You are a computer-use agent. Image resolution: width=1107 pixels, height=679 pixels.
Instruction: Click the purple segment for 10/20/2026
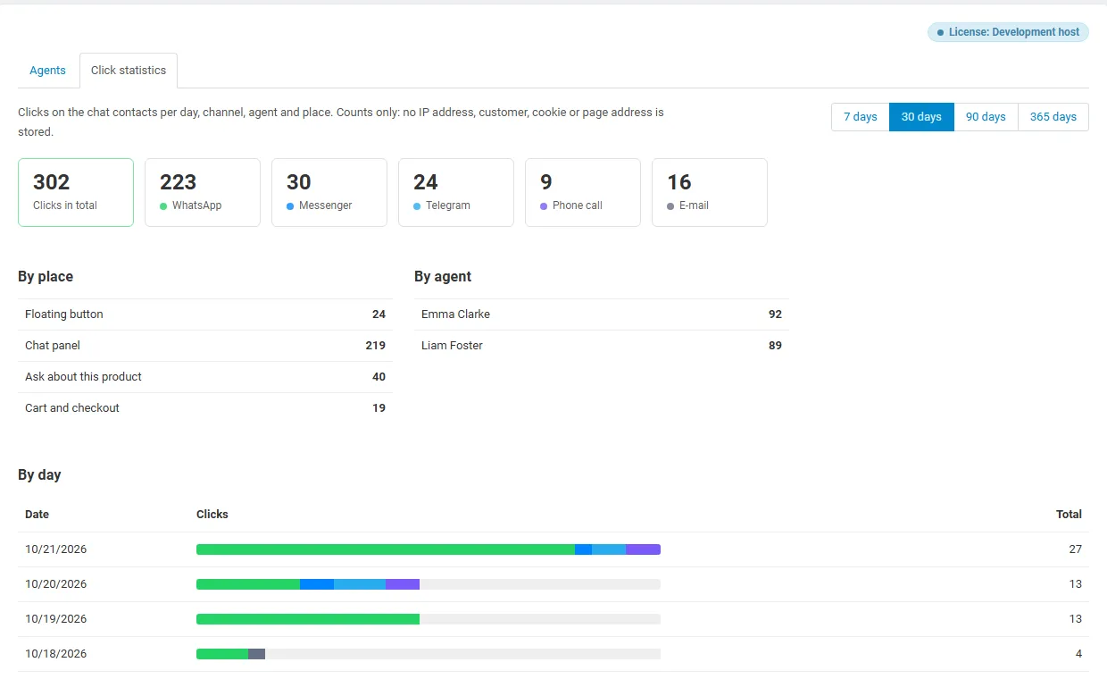pos(403,584)
